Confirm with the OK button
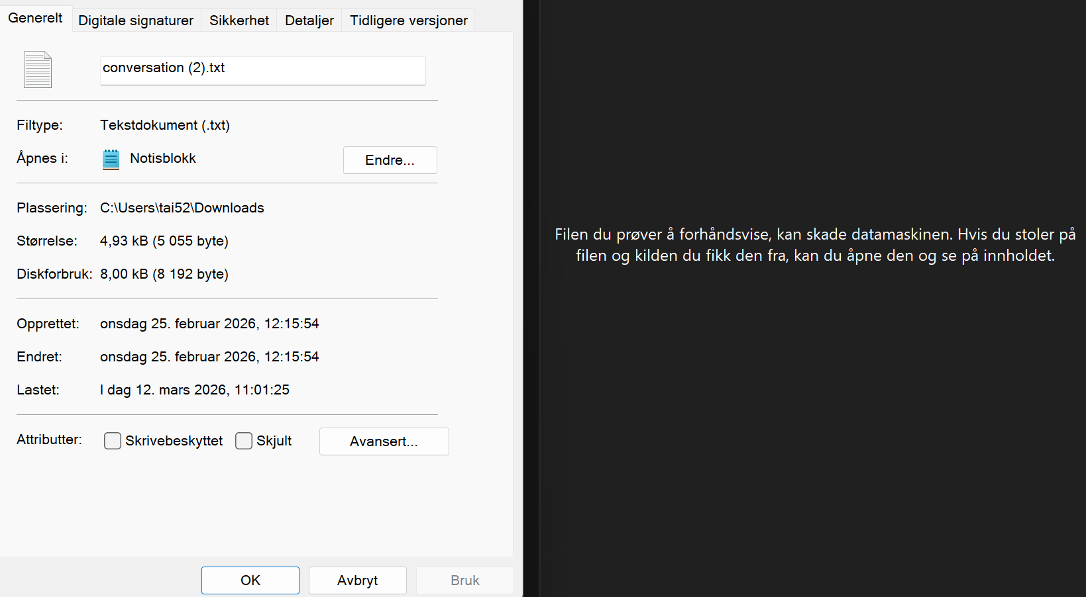This screenshot has height=597, width=1086. [x=250, y=580]
